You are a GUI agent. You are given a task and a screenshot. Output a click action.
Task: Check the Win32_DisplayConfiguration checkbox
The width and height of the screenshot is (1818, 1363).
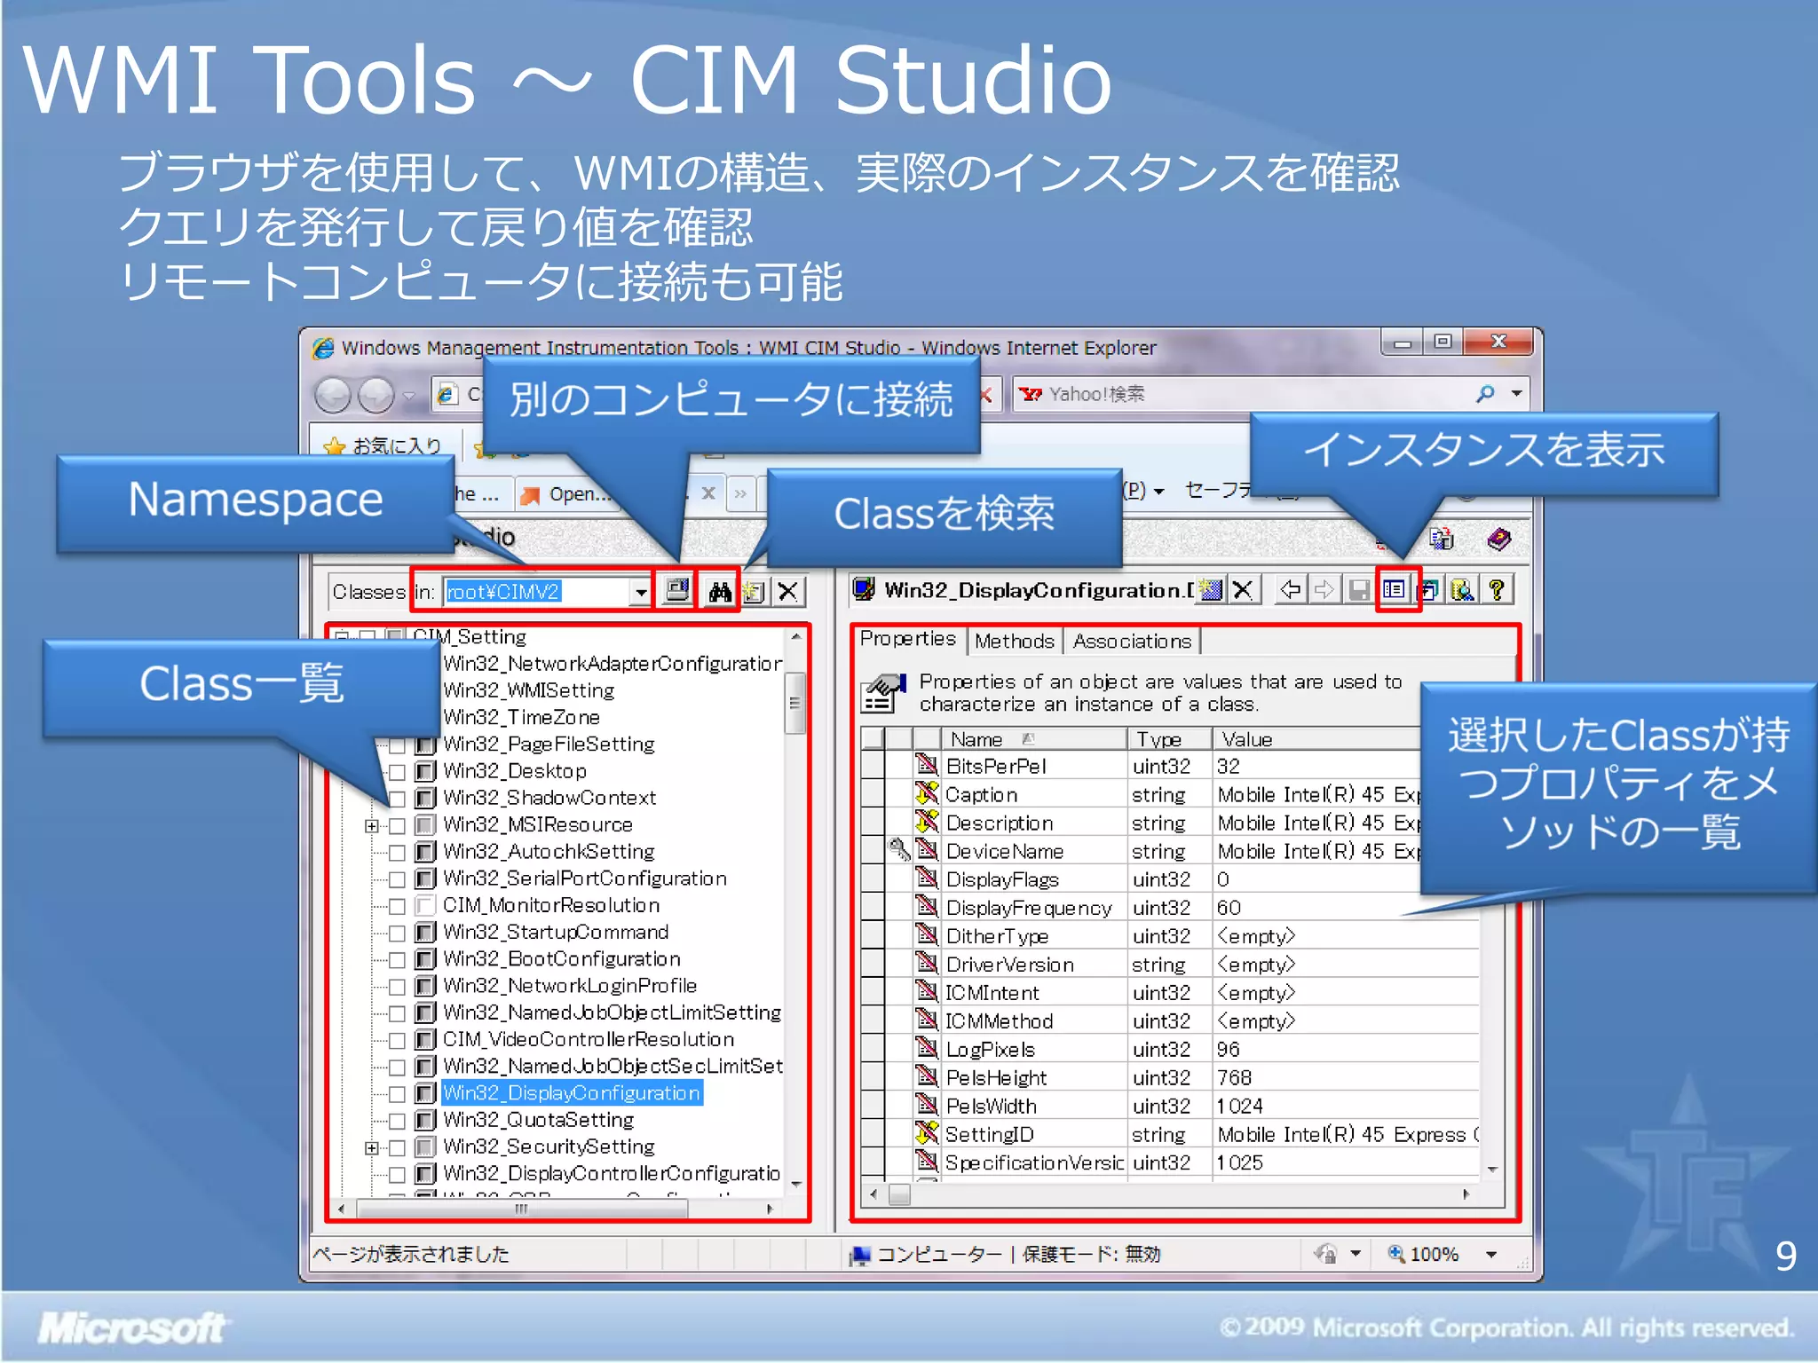pos(398,1094)
